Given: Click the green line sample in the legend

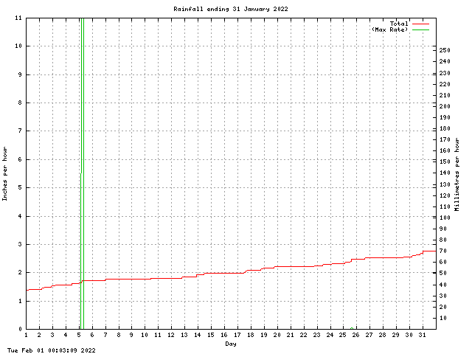Looking at the screenshot, I should (420, 29).
